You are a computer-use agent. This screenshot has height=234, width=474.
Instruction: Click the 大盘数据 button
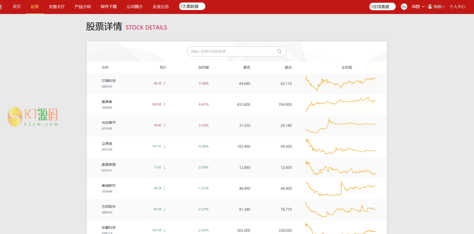click(192, 6)
